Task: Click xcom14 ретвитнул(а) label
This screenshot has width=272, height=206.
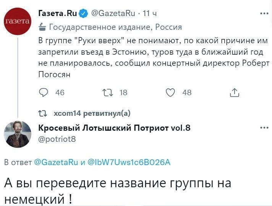Action: click(92, 113)
